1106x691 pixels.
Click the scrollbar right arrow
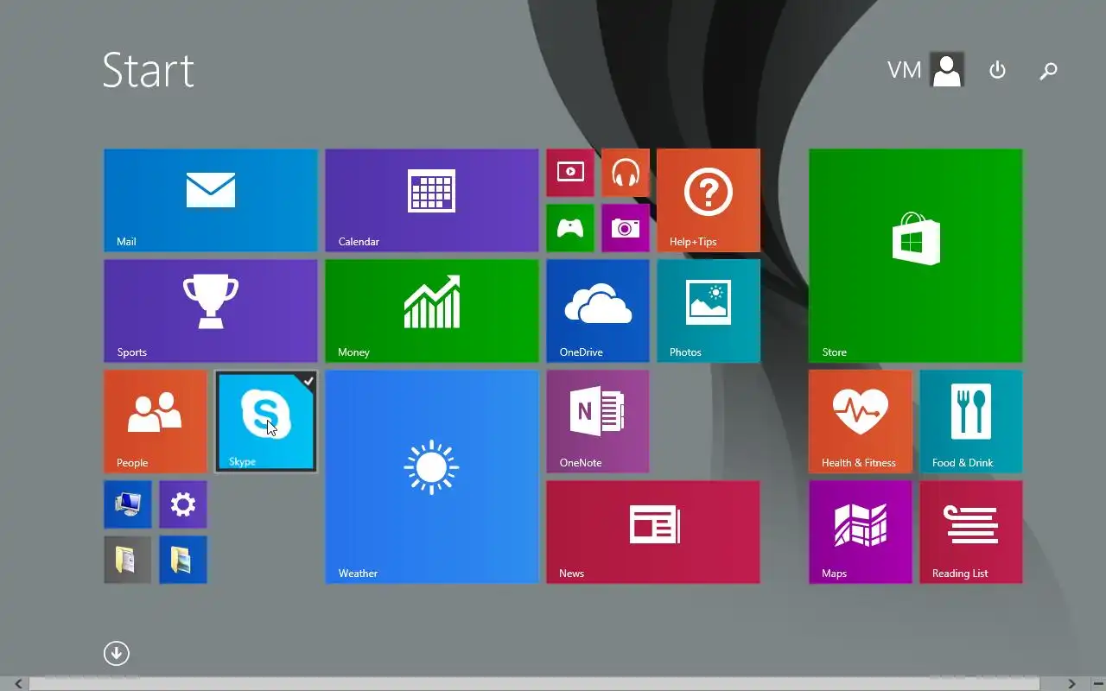1071,684
